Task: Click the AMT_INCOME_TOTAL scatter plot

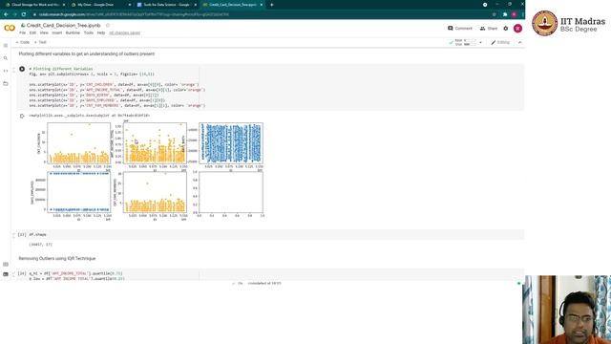Action: pyautogui.click(x=155, y=143)
